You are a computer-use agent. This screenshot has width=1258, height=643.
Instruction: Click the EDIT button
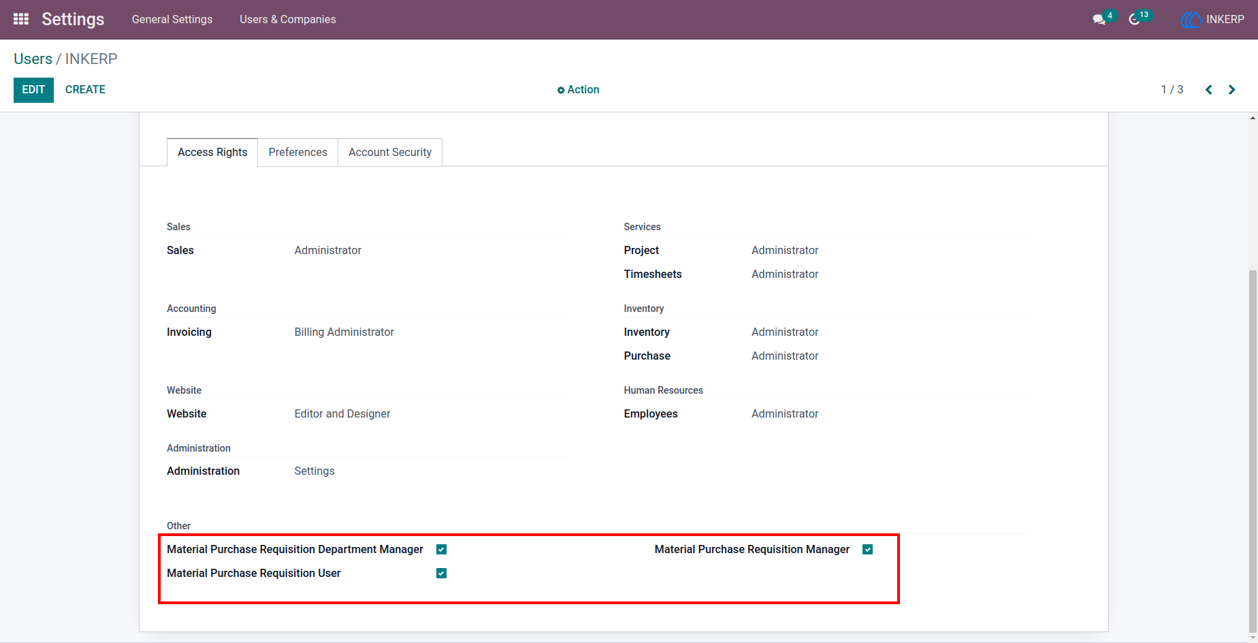(33, 90)
